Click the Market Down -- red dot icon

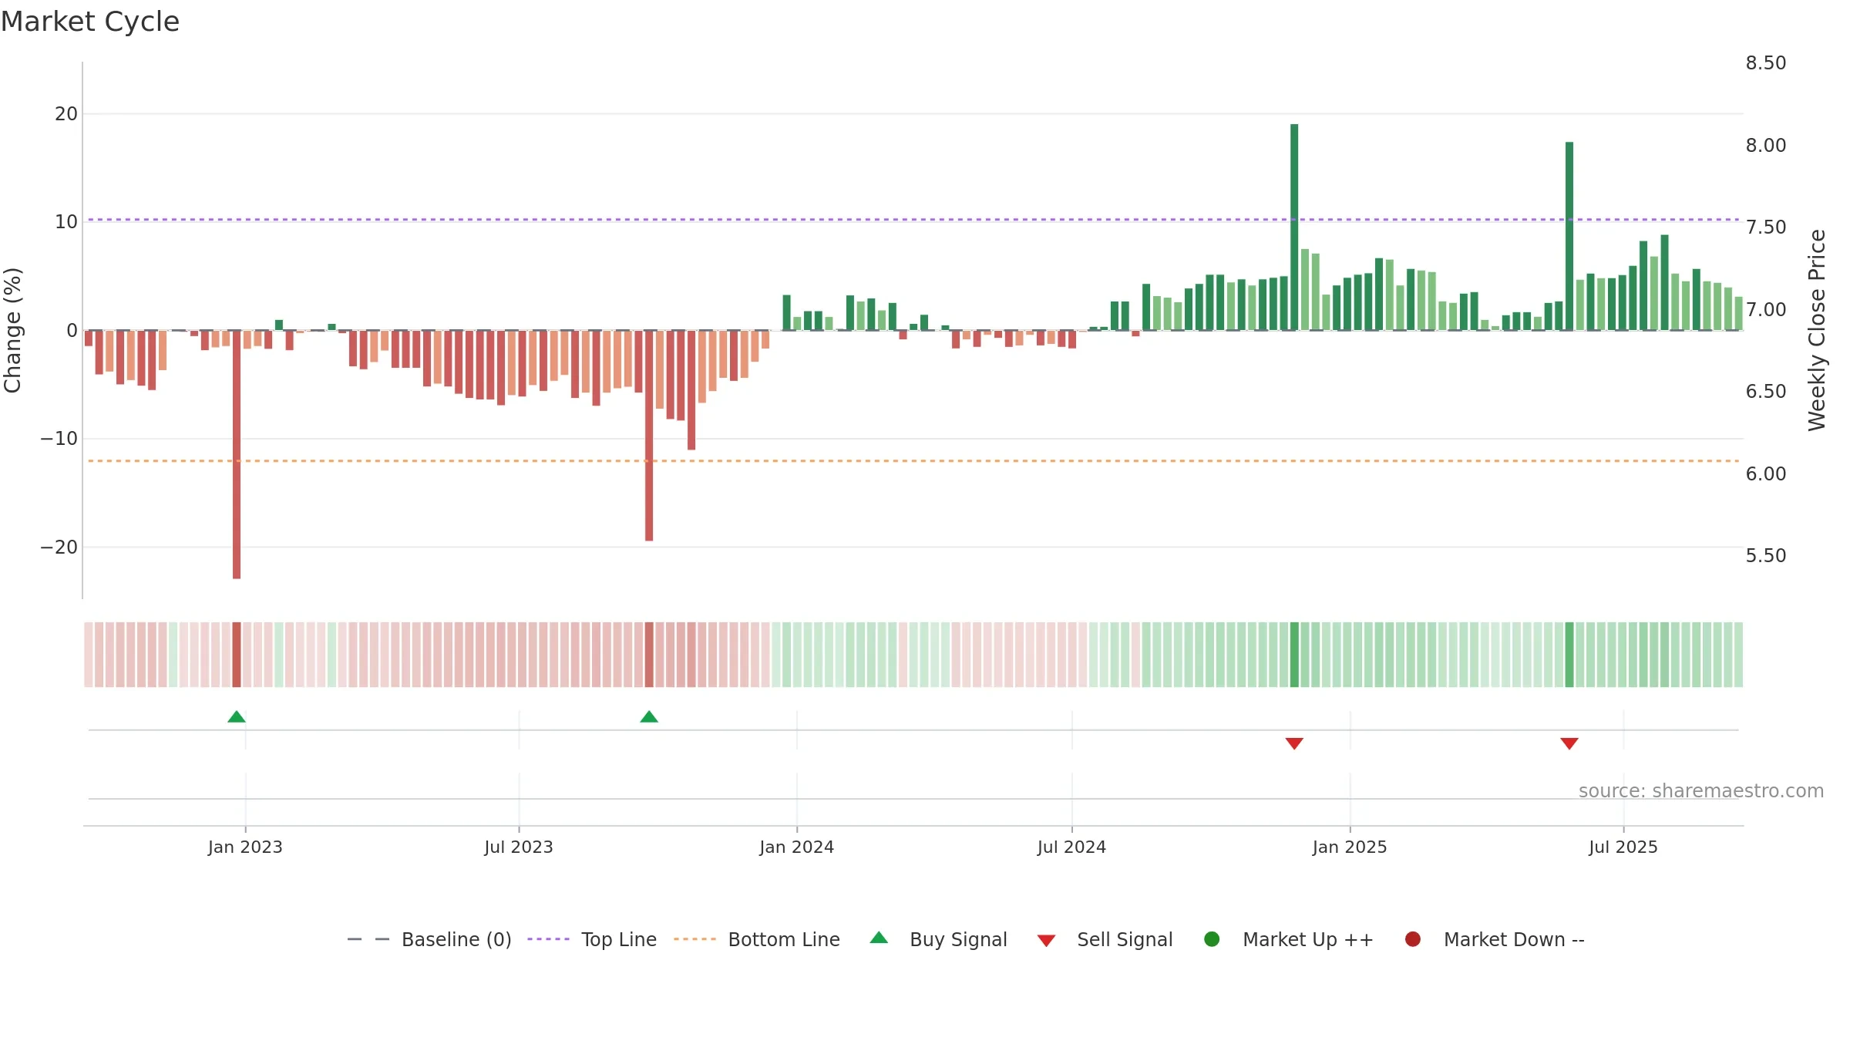pyautogui.click(x=1413, y=939)
